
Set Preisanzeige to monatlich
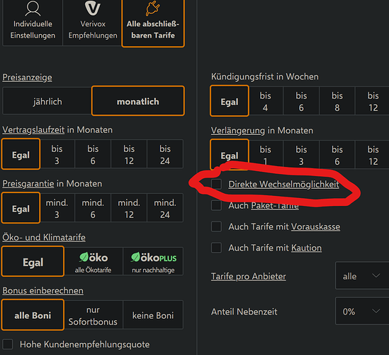(x=138, y=101)
